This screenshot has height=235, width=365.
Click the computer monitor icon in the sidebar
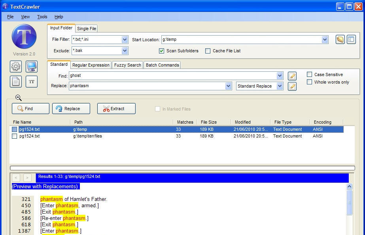31,66
